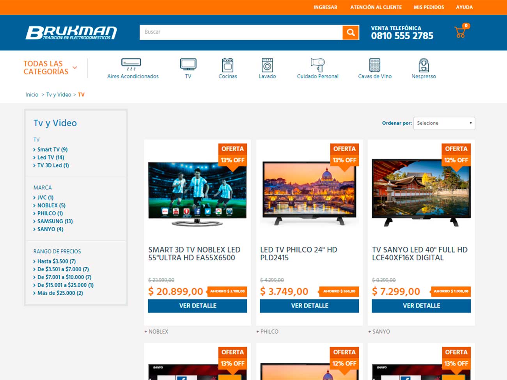The width and height of the screenshot is (507, 380).
Task: Select the Cavas de Vino icon
Action: pyautogui.click(x=375, y=65)
